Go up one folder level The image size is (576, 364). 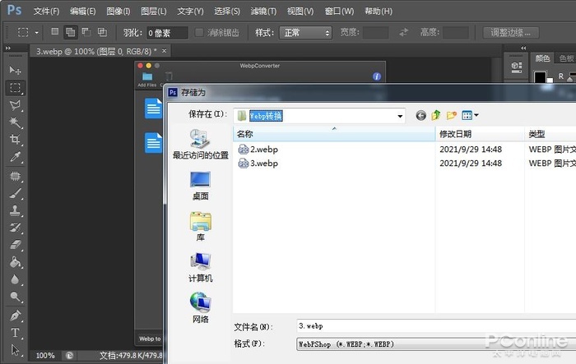[x=436, y=116]
